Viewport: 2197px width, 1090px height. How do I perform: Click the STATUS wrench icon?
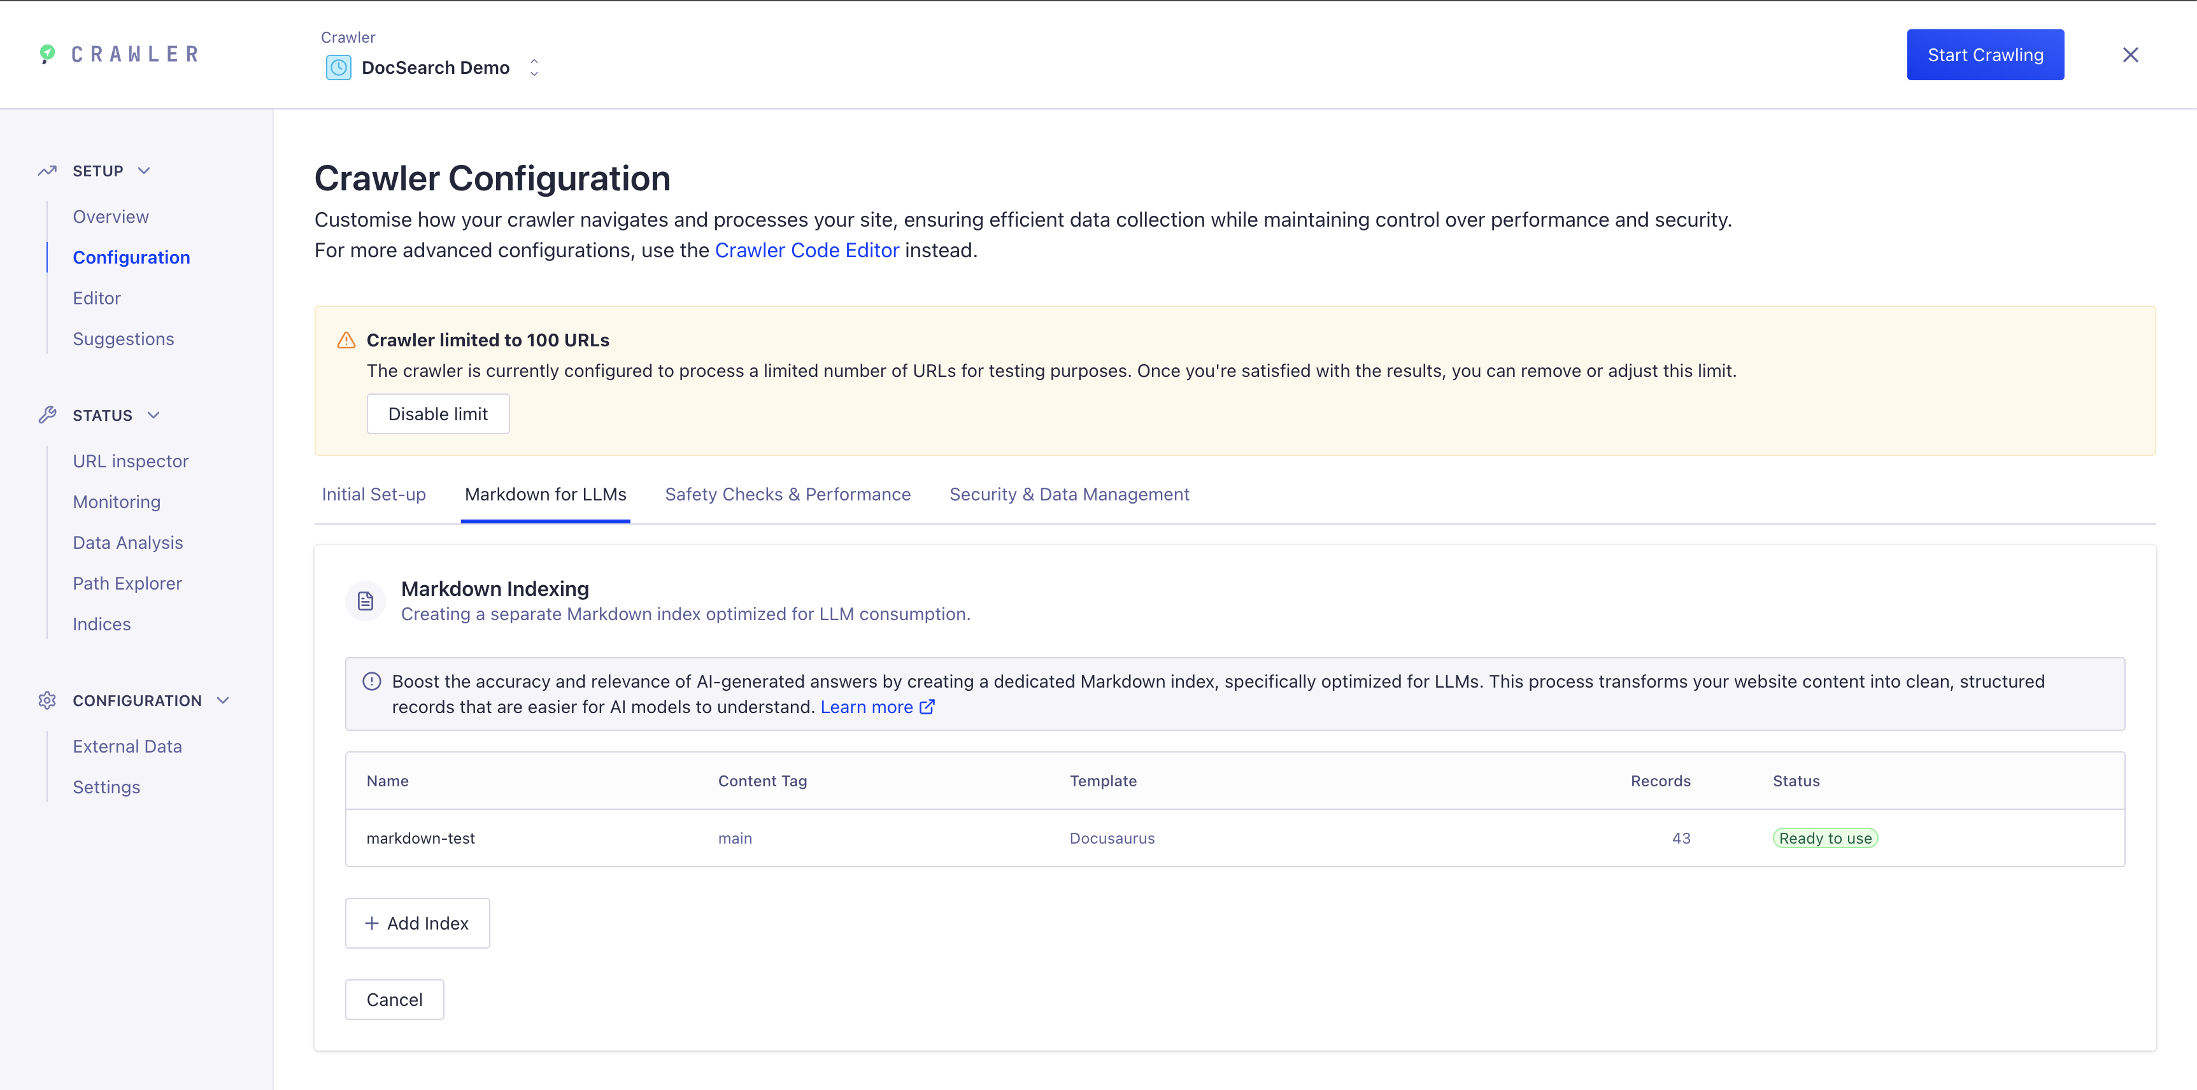(47, 414)
